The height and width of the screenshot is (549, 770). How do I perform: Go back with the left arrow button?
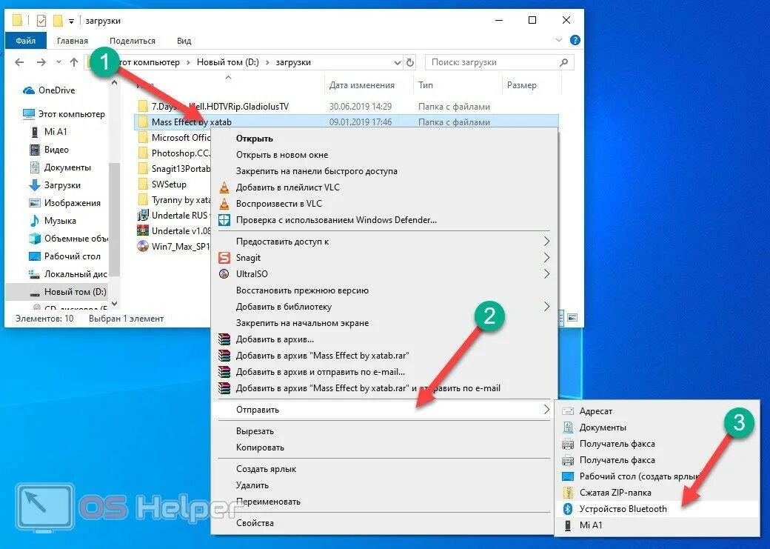pos(19,62)
